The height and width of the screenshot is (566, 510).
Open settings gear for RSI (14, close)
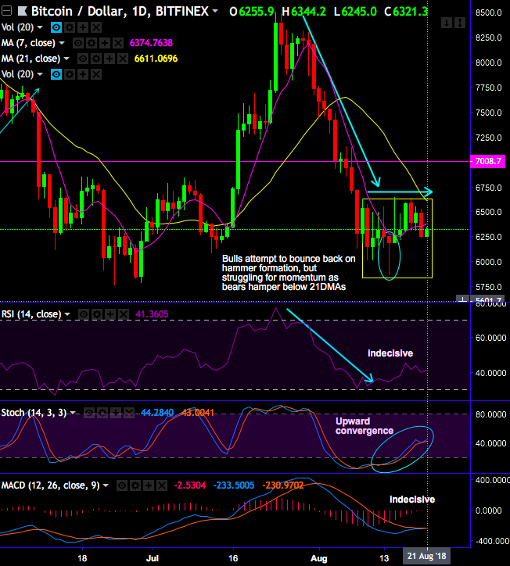point(97,314)
